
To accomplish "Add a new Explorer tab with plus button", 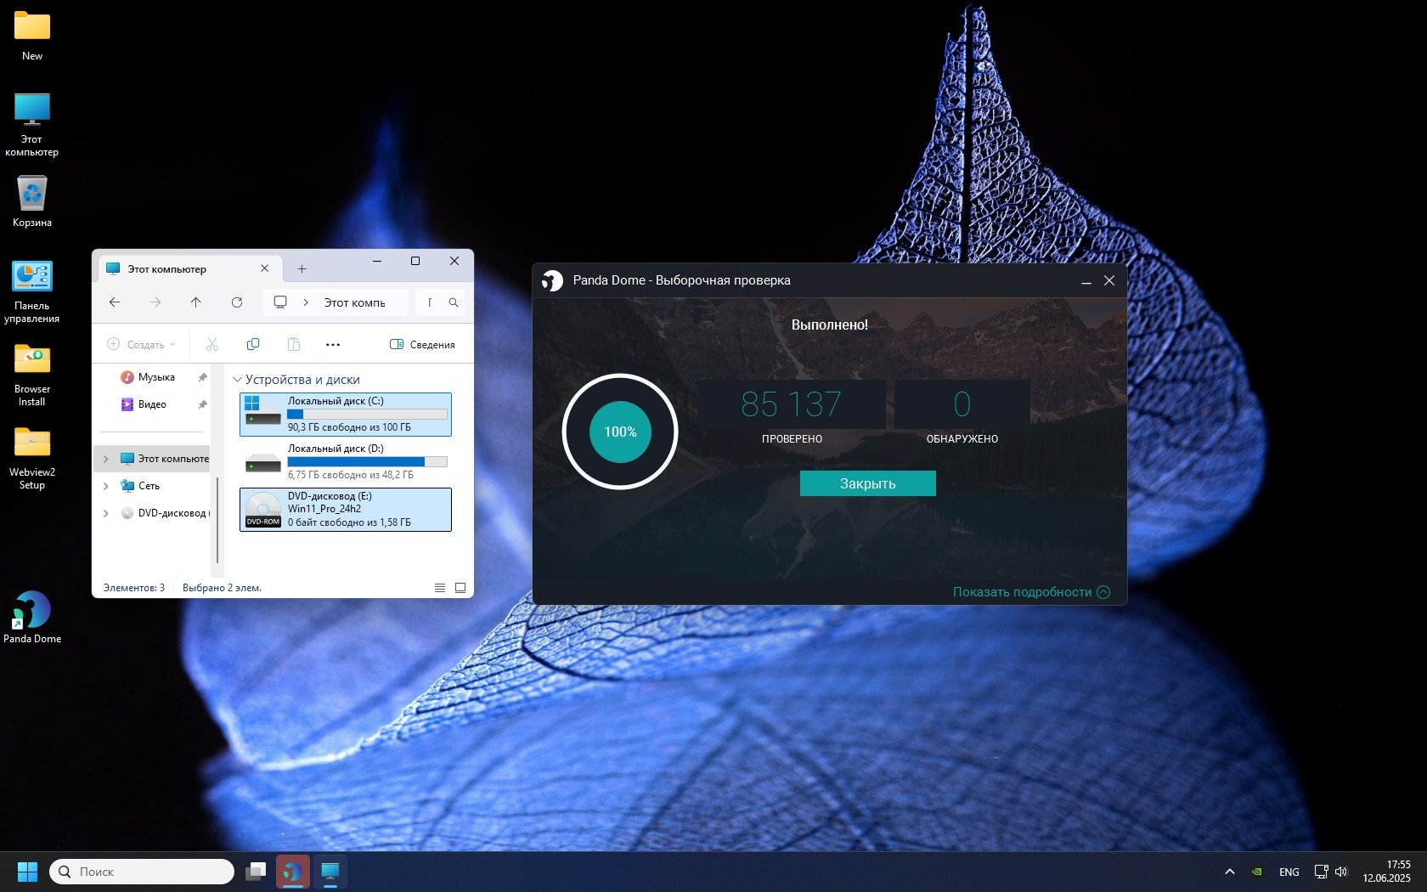I will pos(302,268).
